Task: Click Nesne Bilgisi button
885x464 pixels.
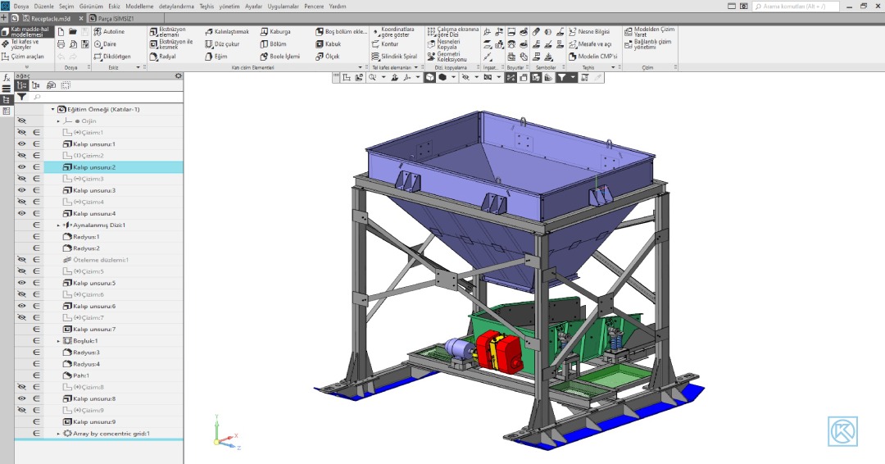Action: [589, 32]
